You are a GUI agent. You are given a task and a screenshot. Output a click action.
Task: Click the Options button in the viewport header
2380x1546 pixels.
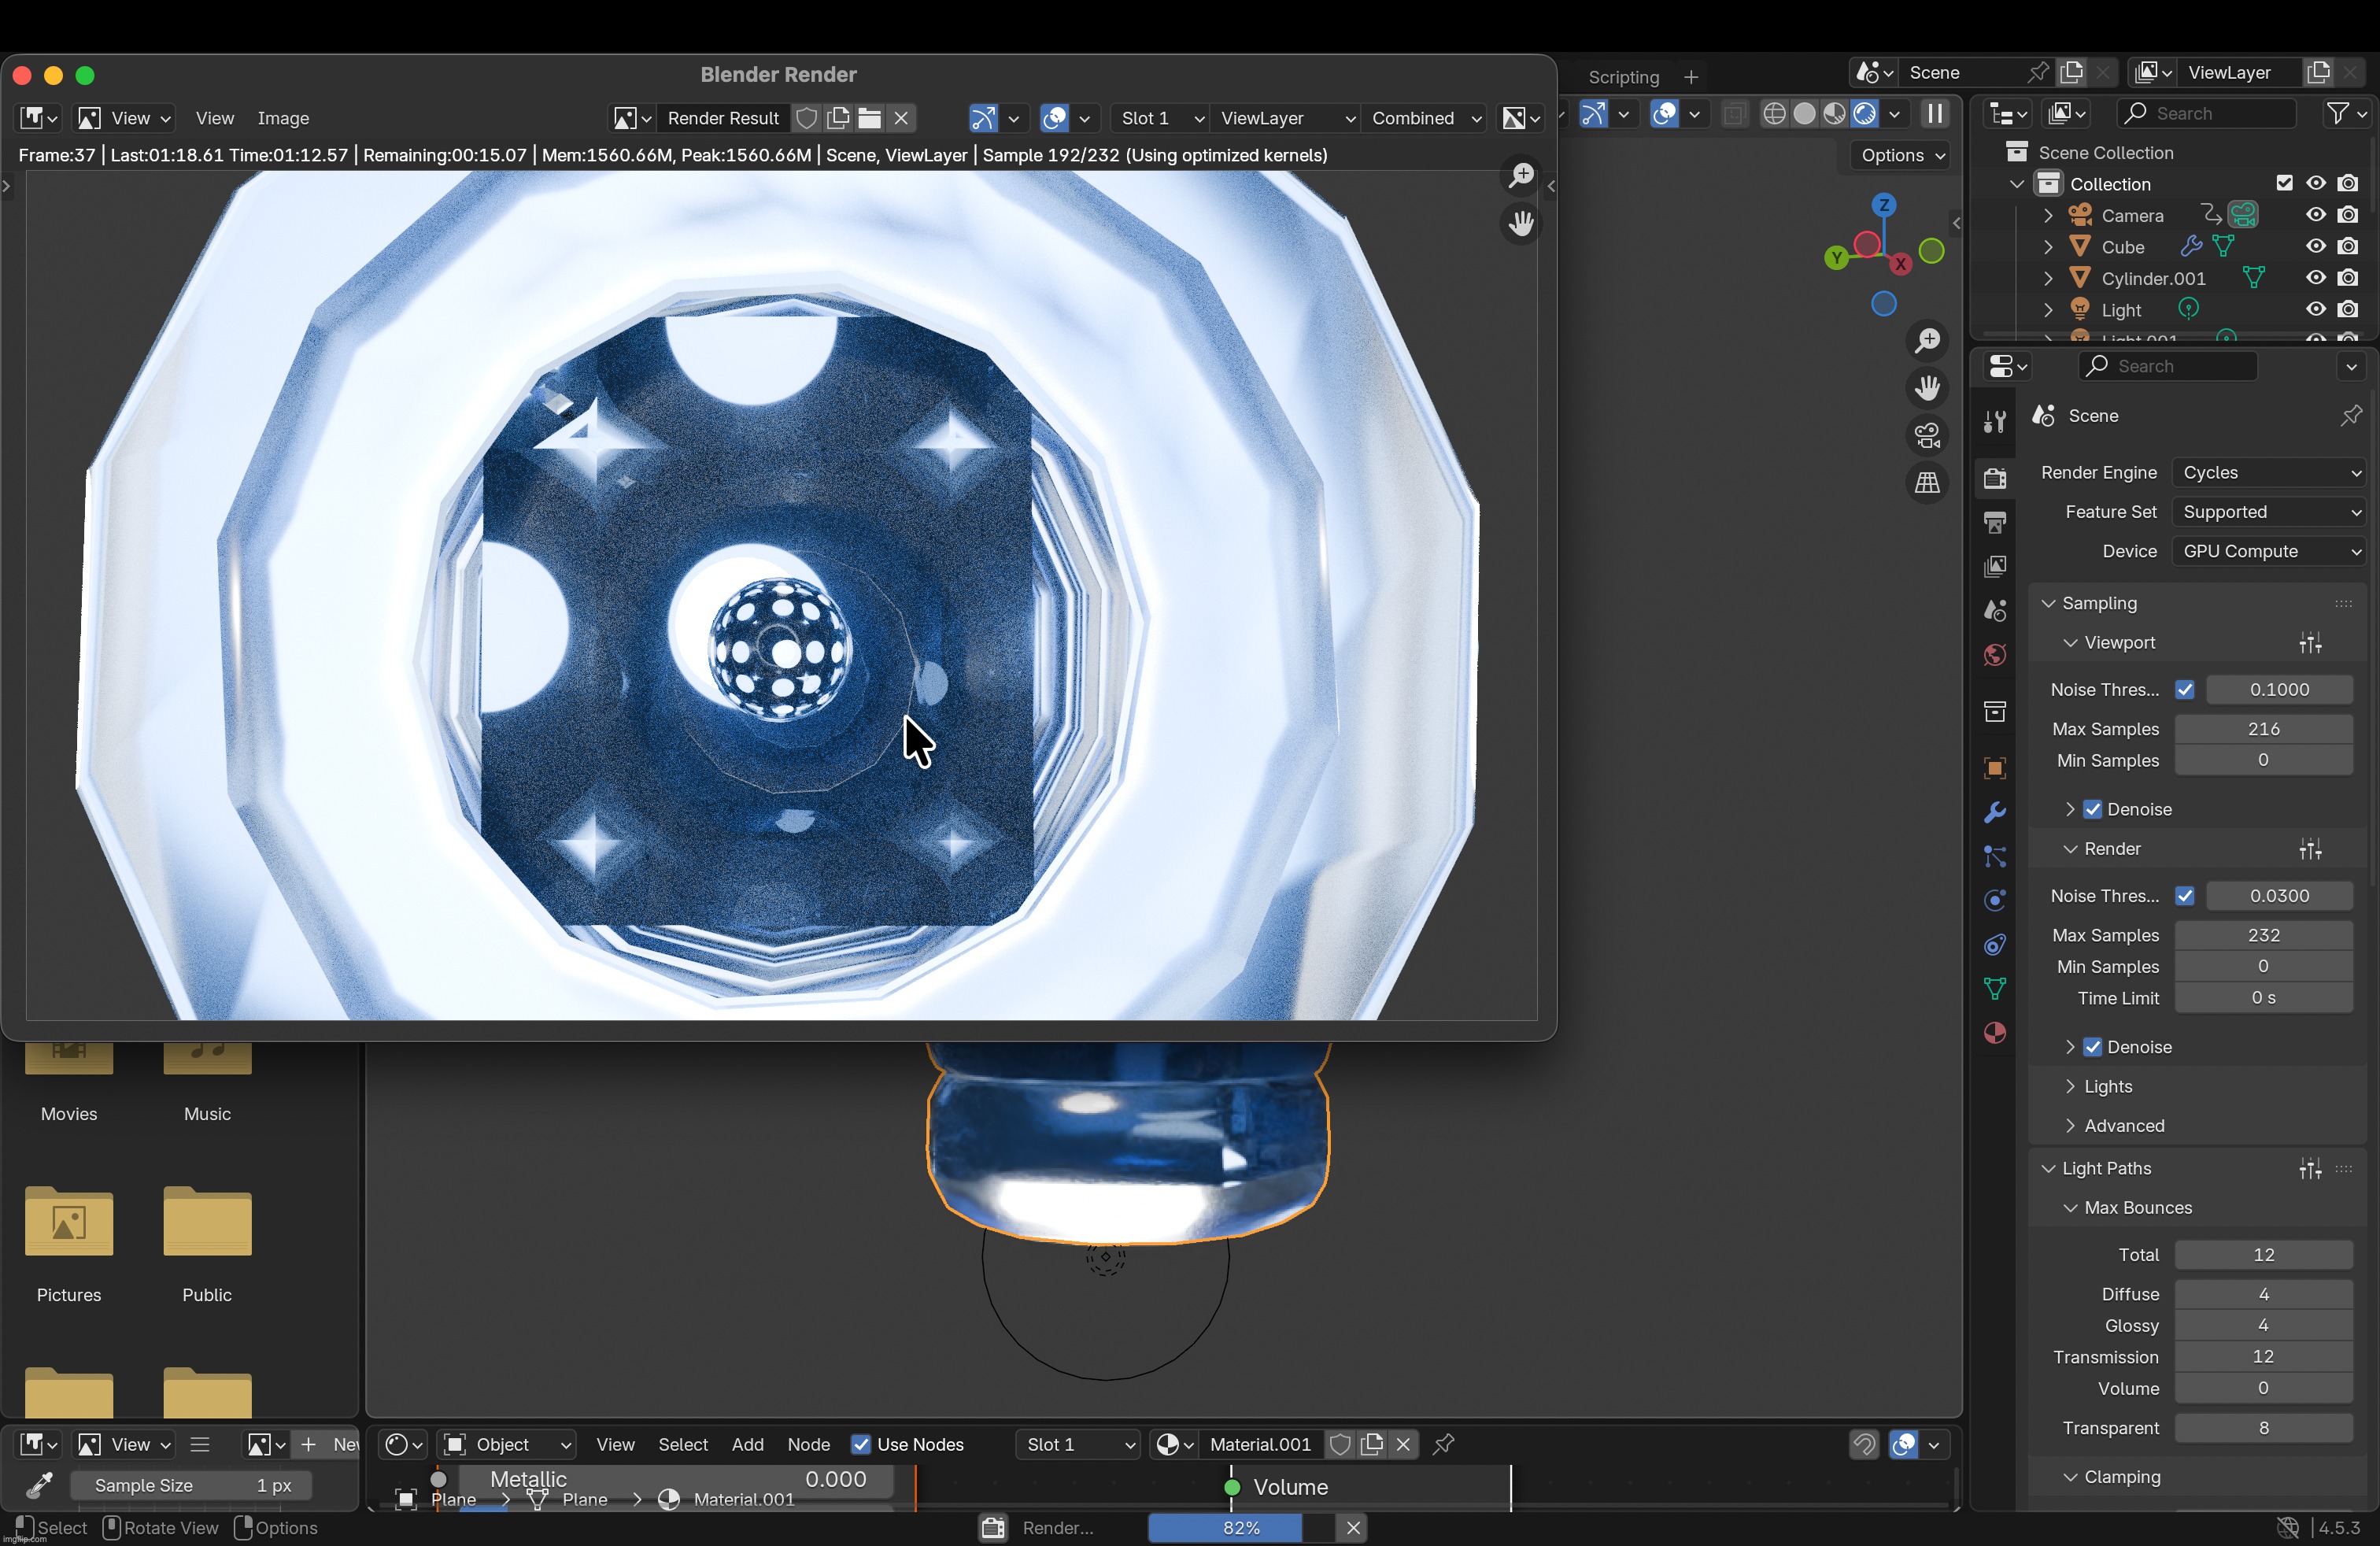1897,155
